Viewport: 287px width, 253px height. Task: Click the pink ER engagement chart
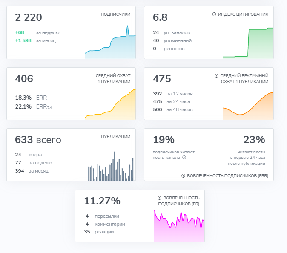[179, 226]
